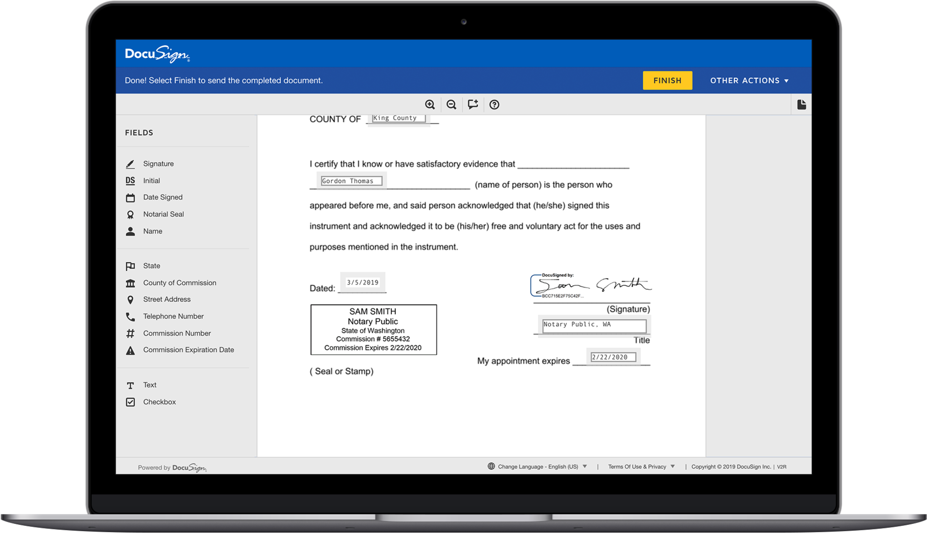Screen dimensions: 927x533
Task: Select the Signature field pen icon
Action: (x=130, y=164)
